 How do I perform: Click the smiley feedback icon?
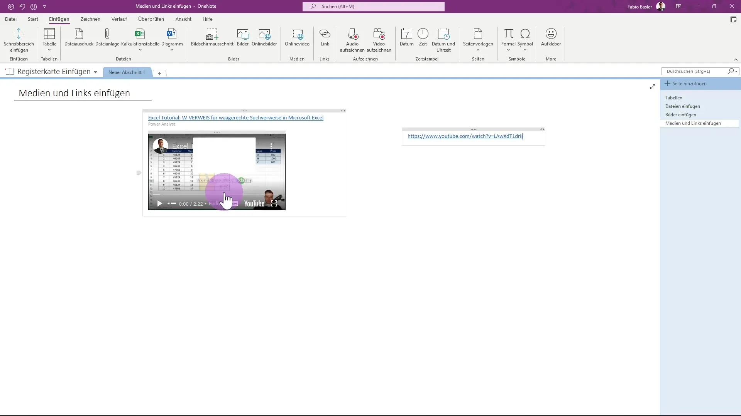tap(34, 7)
